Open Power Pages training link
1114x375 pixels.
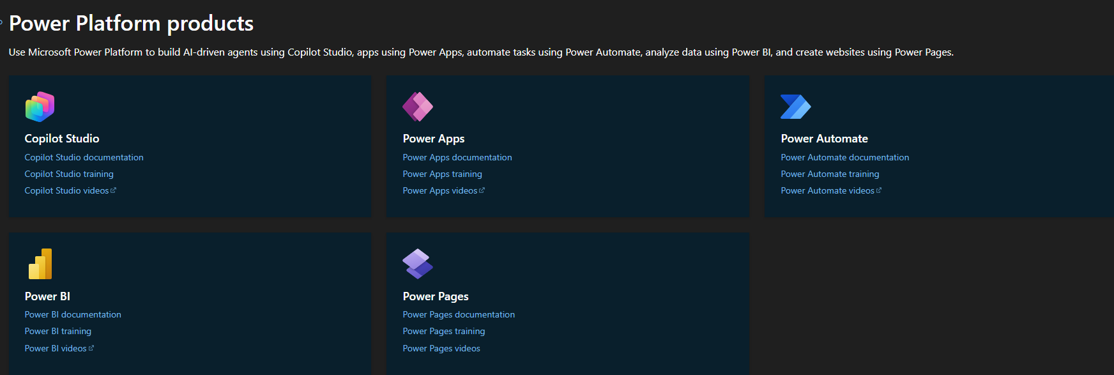[x=443, y=331]
